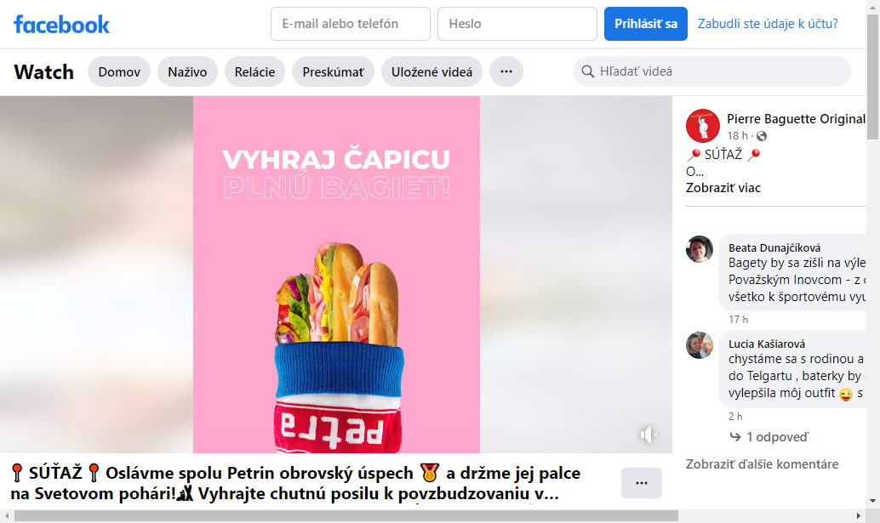
Task: Click the Prihlásiť sa login button
Action: click(645, 24)
